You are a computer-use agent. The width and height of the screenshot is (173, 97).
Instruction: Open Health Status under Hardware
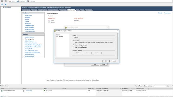[28, 16]
